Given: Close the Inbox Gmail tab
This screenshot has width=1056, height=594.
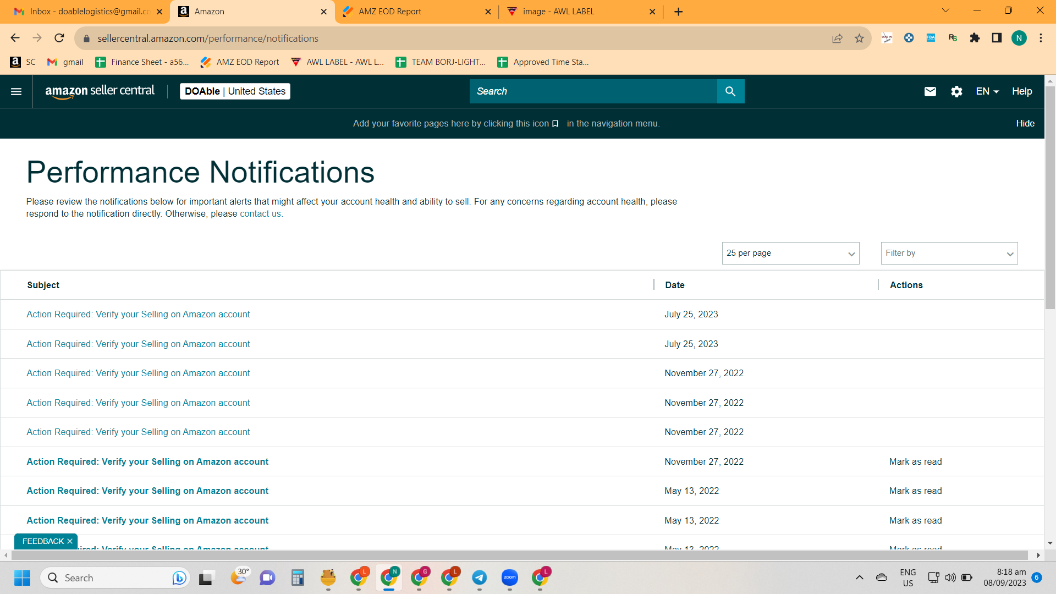Looking at the screenshot, I should click(x=159, y=12).
